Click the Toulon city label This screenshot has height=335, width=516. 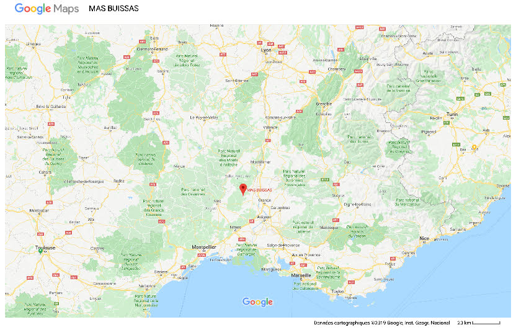(337, 291)
